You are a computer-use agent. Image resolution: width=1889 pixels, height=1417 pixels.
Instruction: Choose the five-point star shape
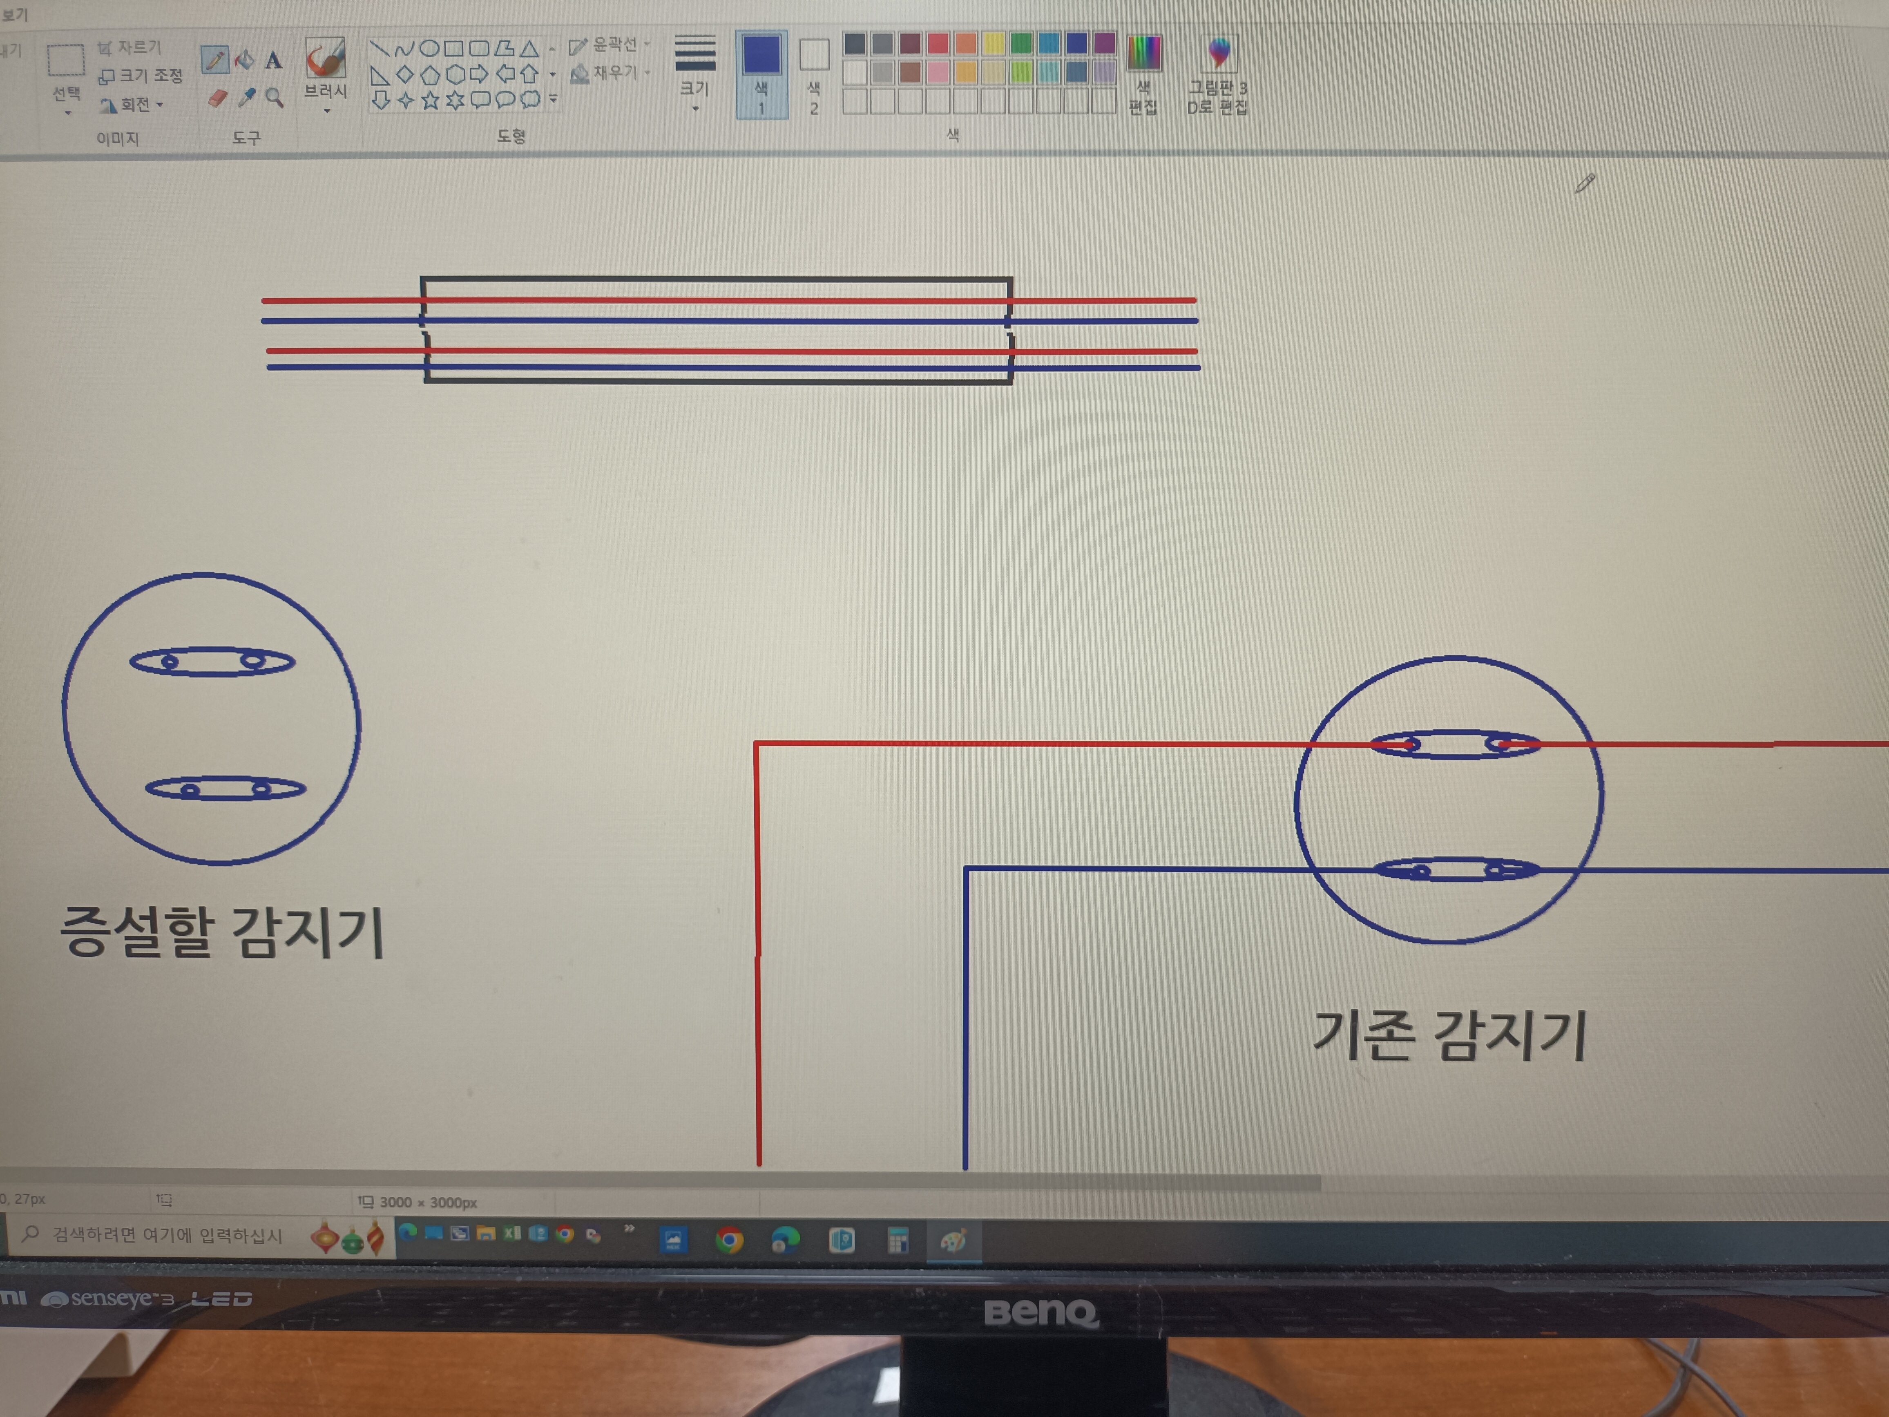(x=431, y=101)
